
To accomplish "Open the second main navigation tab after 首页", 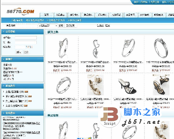I will pyautogui.click(x=60, y=15).
